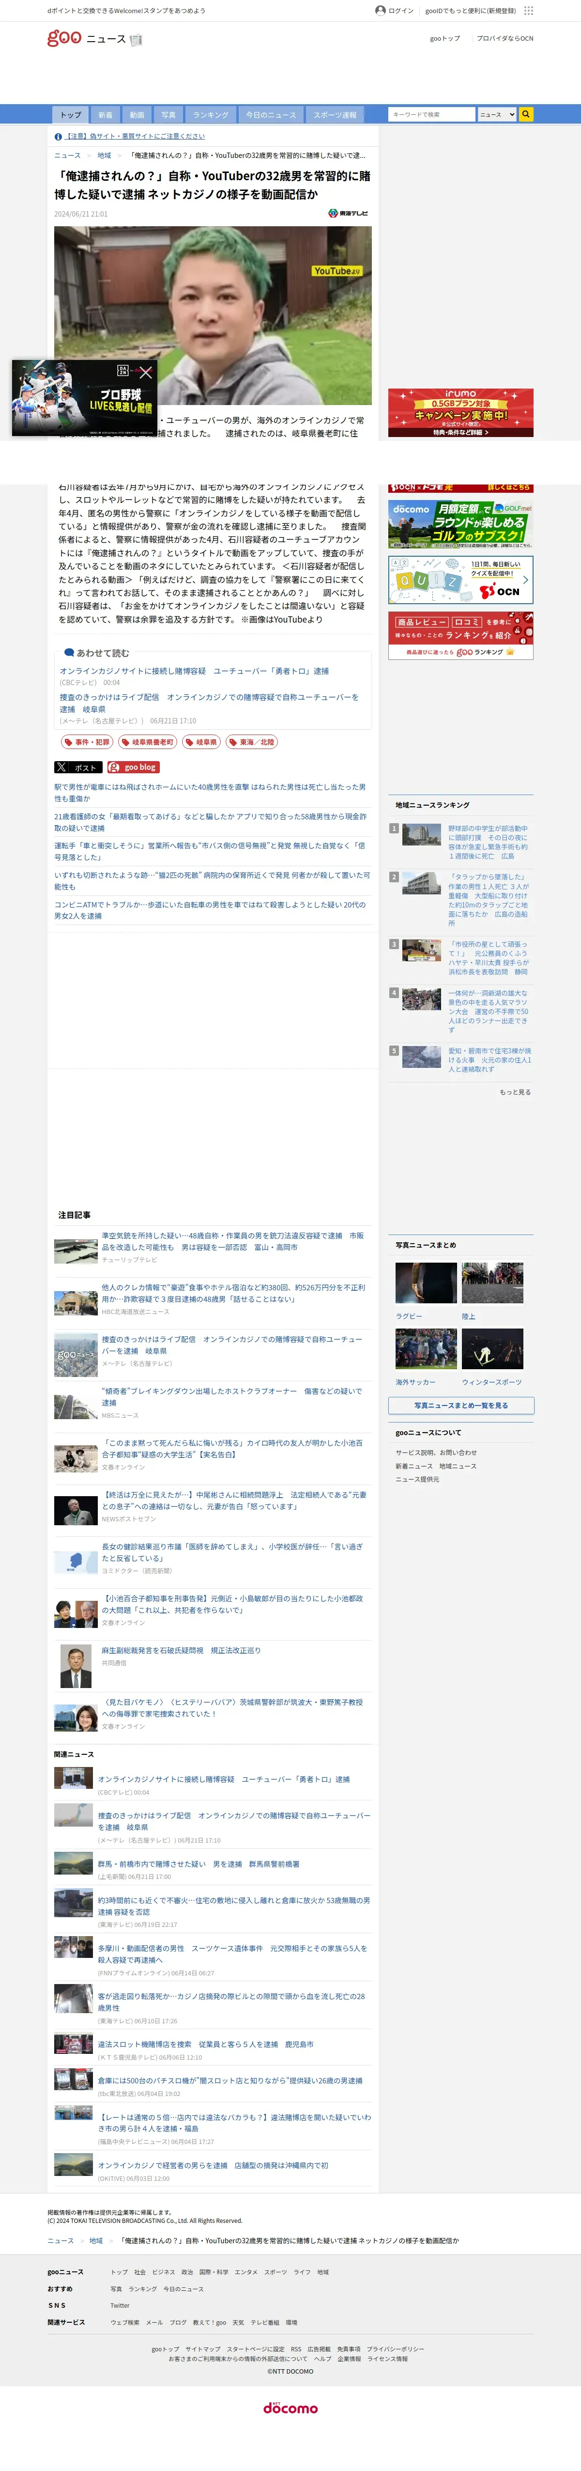Open the 事件・犯罪 tag

point(87,742)
